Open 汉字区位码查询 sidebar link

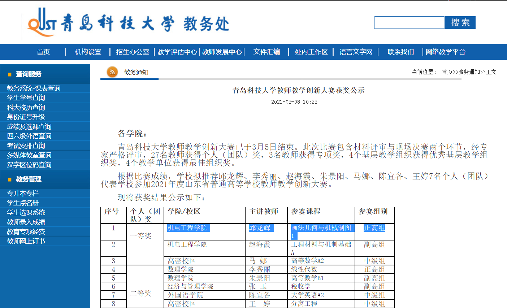(x=29, y=165)
